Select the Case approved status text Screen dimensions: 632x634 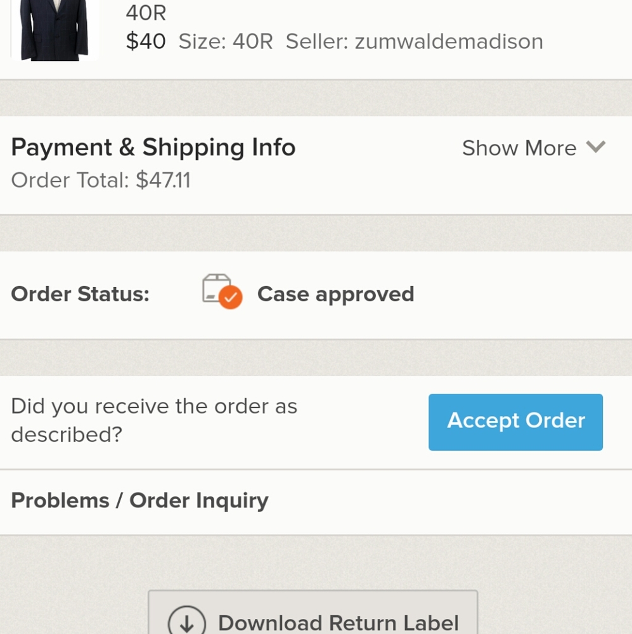click(x=335, y=294)
